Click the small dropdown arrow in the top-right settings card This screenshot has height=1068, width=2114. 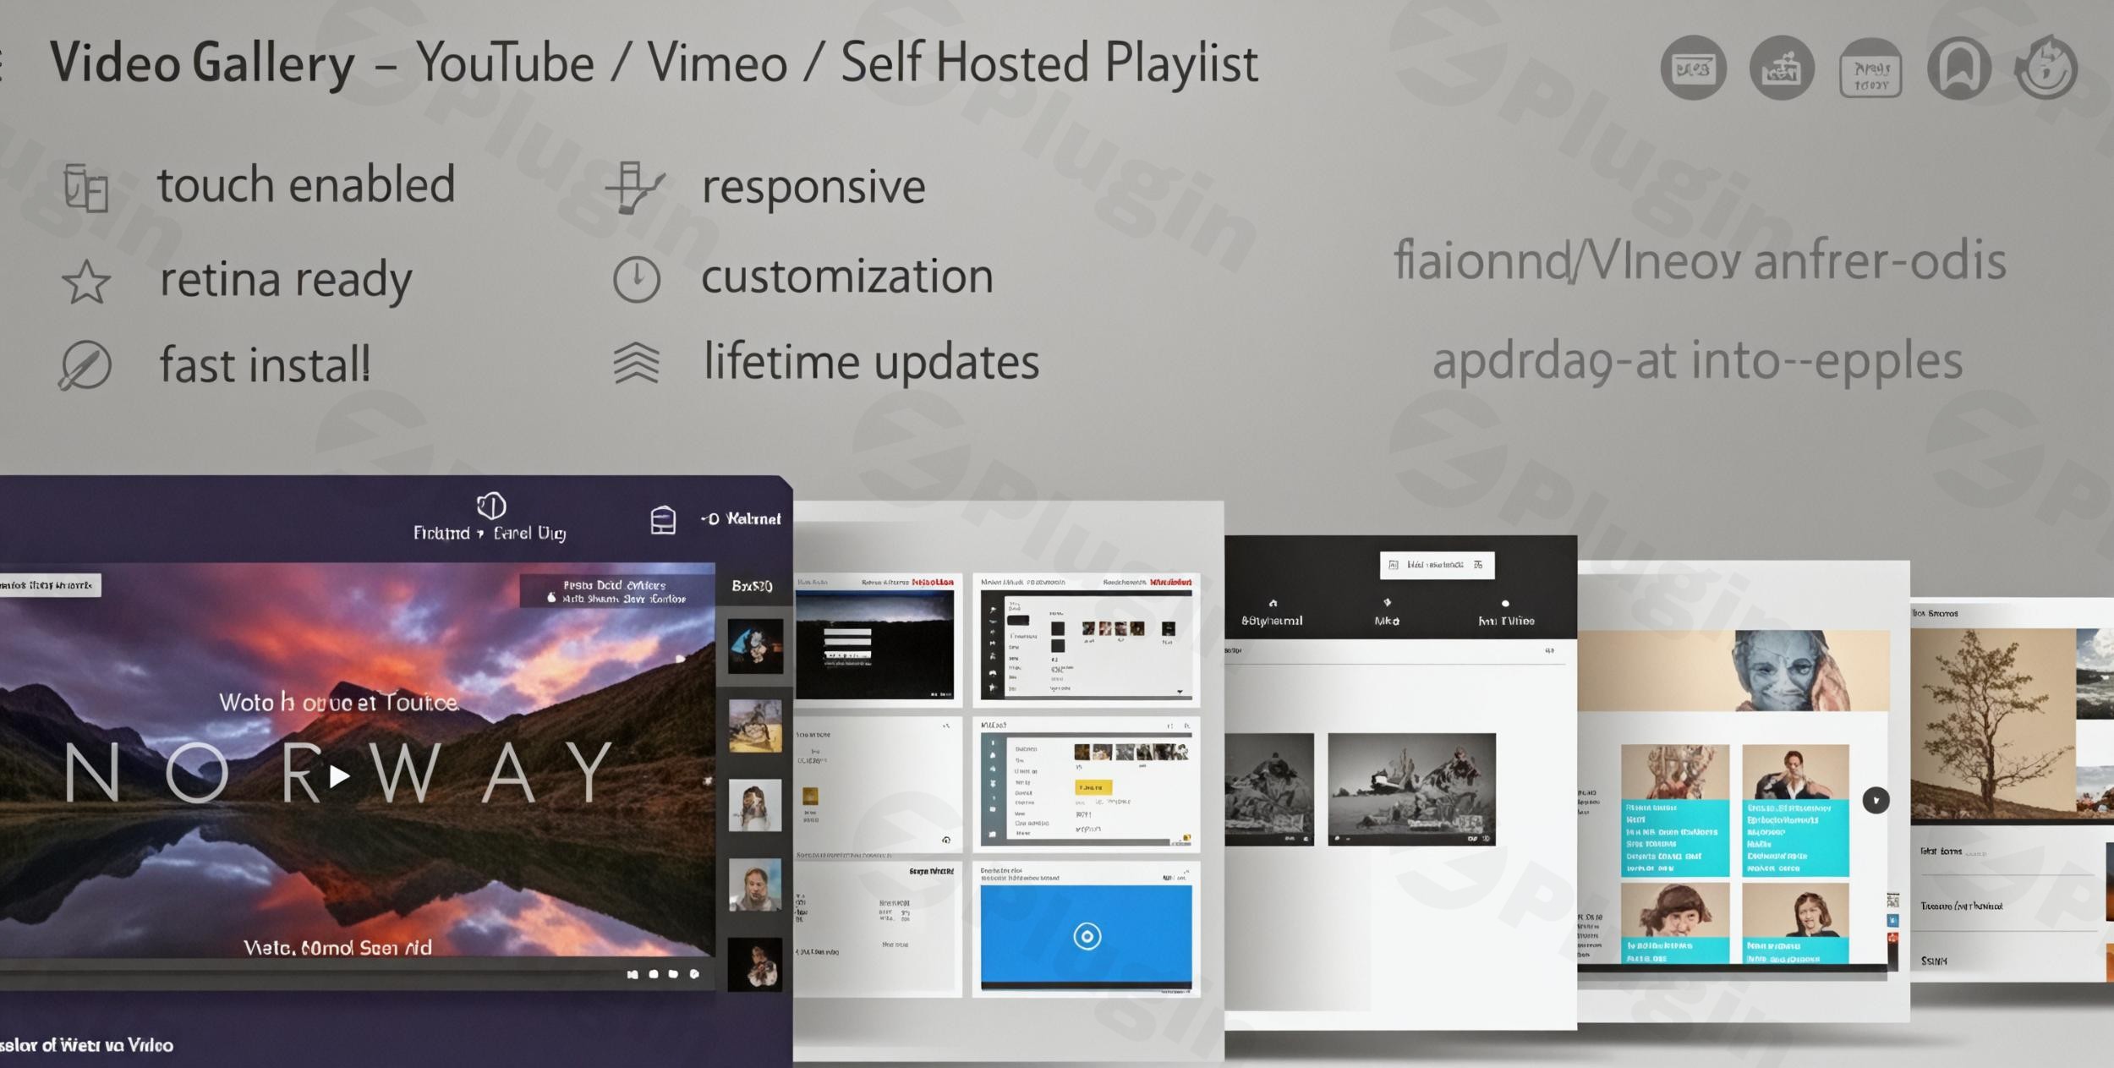tap(1180, 692)
